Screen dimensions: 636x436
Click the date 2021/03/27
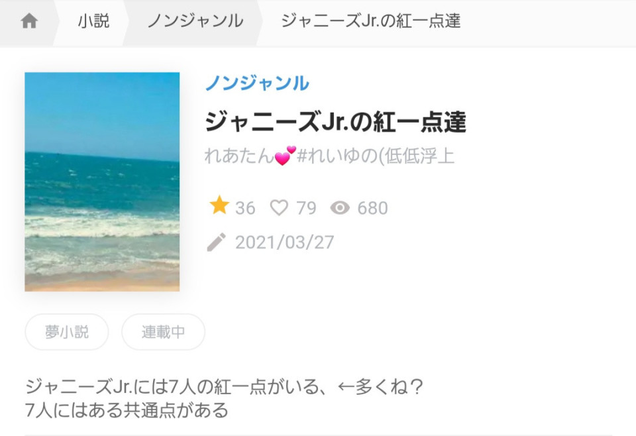click(285, 243)
